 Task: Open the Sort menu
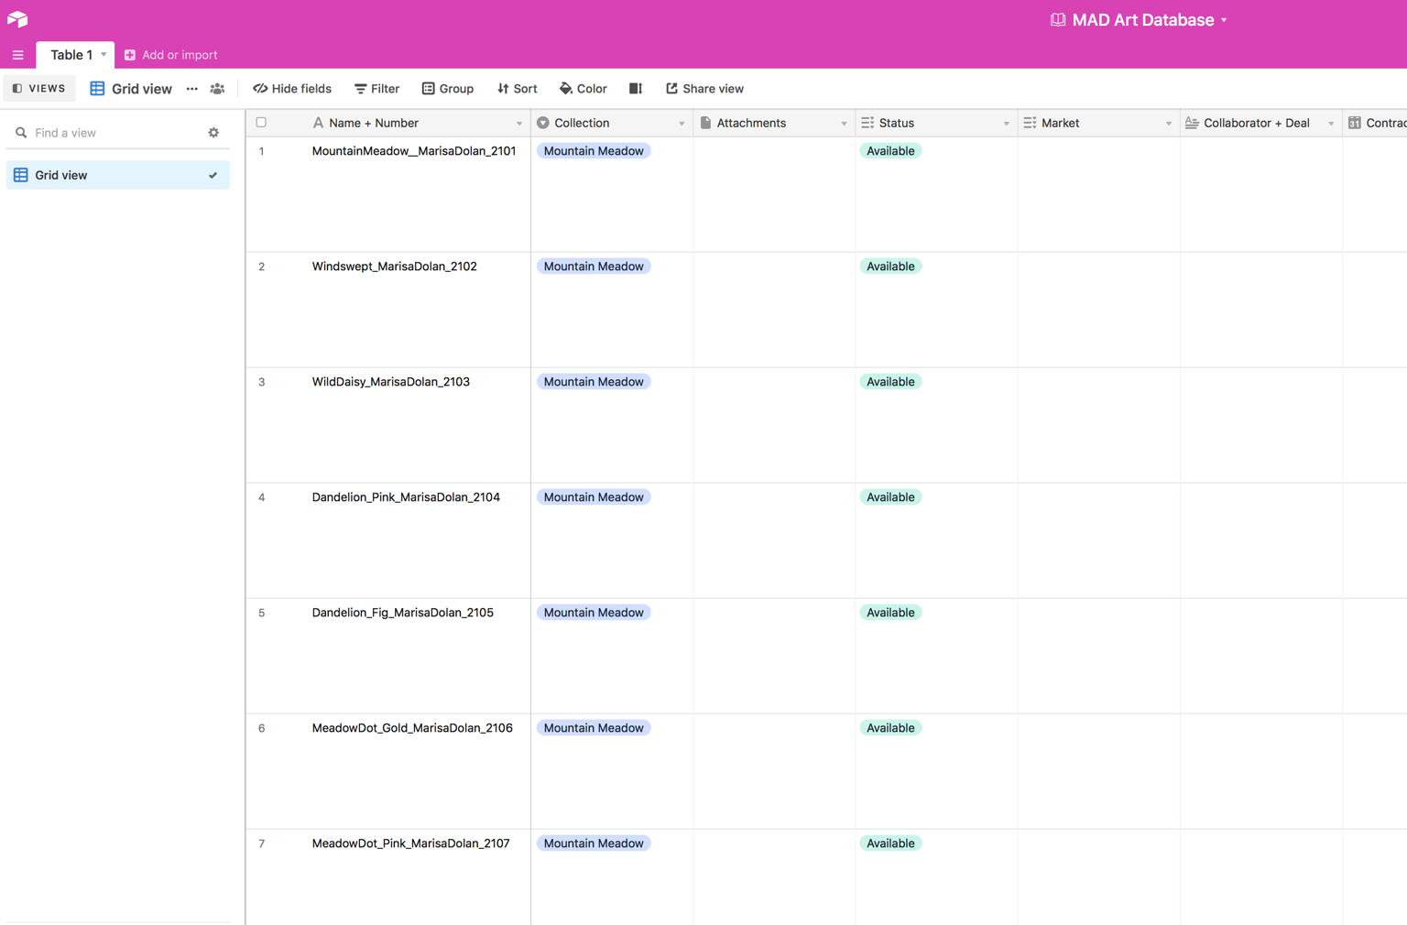click(x=518, y=89)
